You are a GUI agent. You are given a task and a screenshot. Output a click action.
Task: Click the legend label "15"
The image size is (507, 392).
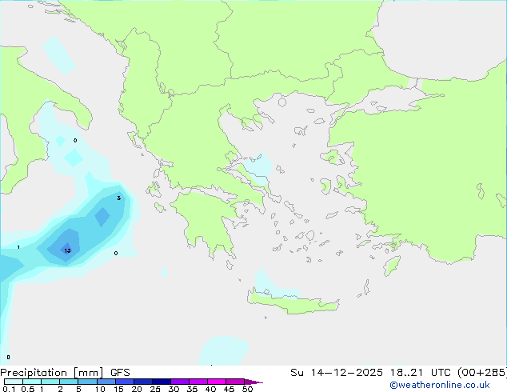[118, 389]
